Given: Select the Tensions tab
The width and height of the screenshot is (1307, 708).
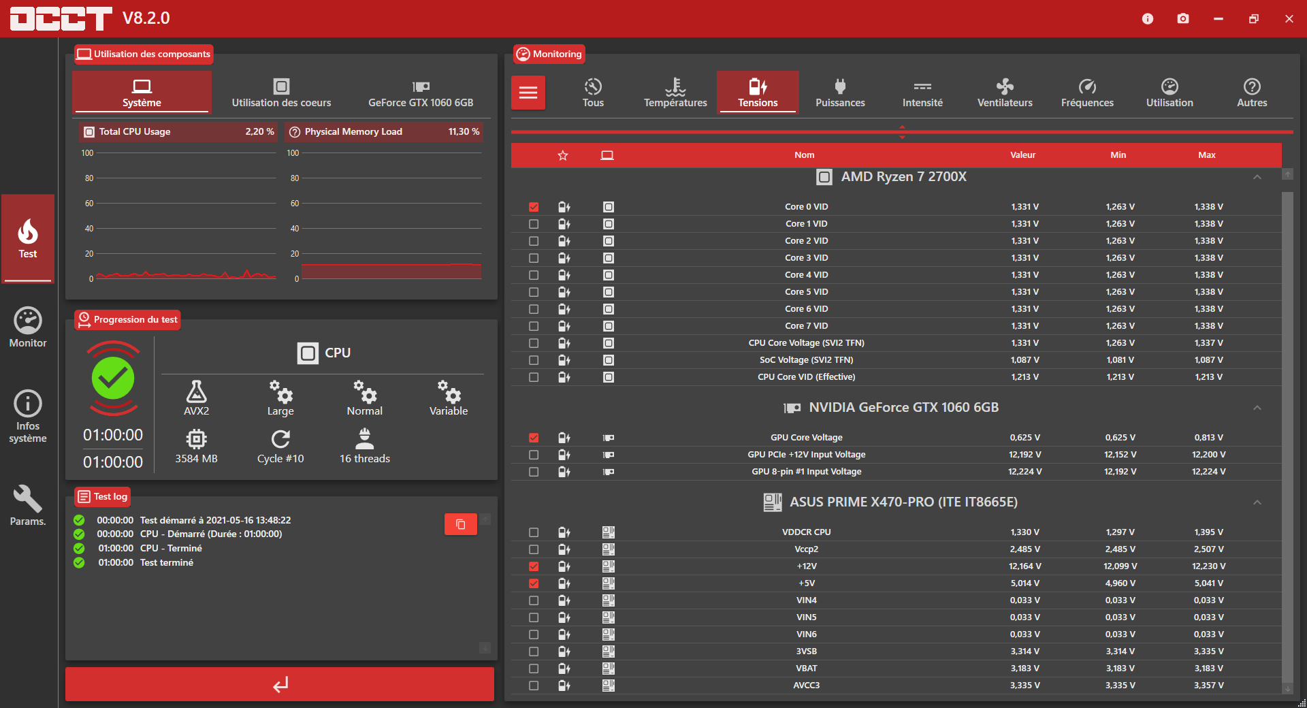Looking at the screenshot, I should click(758, 92).
